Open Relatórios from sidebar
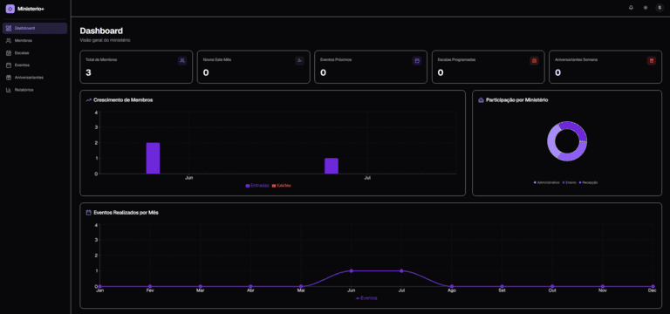This screenshot has height=314, width=670. point(35,90)
